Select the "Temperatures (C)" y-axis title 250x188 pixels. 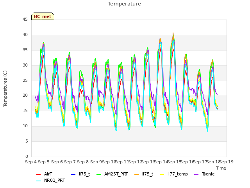(x=5, y=89)
